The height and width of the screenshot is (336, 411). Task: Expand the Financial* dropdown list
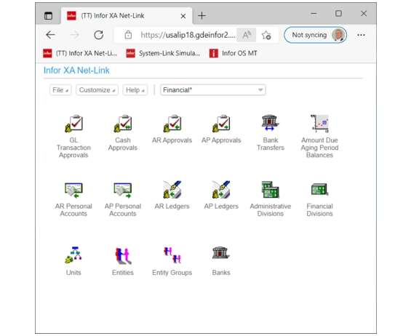(x=213, y=90)
